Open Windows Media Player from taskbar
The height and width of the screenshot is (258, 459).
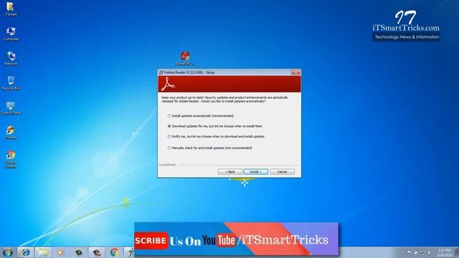point(60,252)
